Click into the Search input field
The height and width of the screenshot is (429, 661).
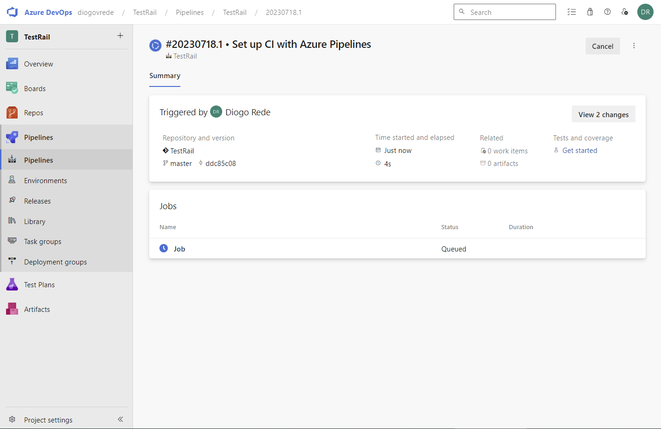pyautogui.click(x=509, y=12)
